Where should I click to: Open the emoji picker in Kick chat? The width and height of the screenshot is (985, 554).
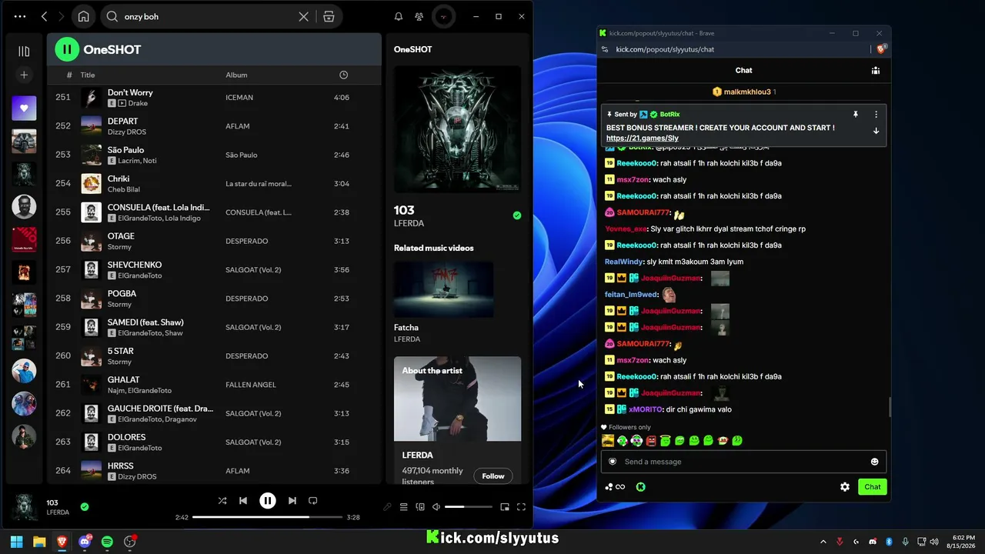[874, 462]
